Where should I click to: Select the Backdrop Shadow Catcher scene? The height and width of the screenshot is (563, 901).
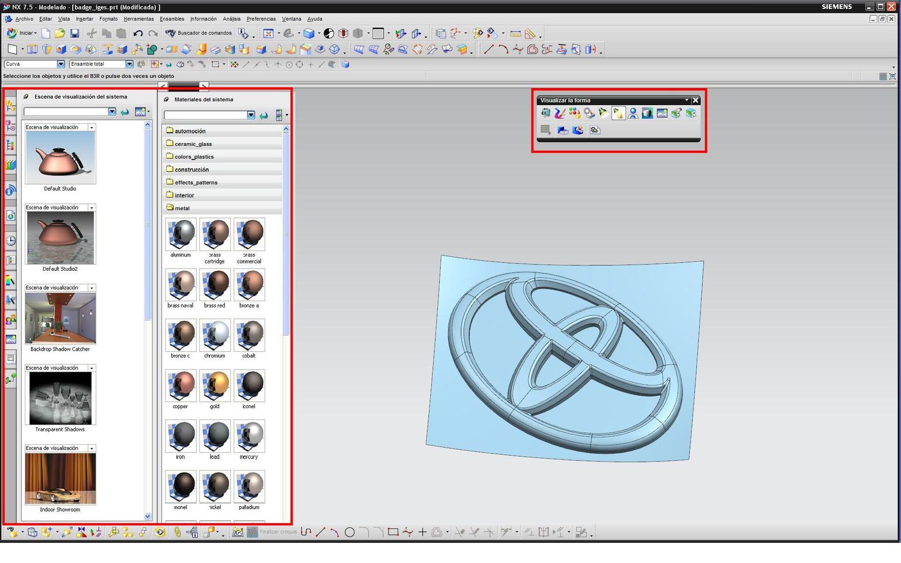60,318
